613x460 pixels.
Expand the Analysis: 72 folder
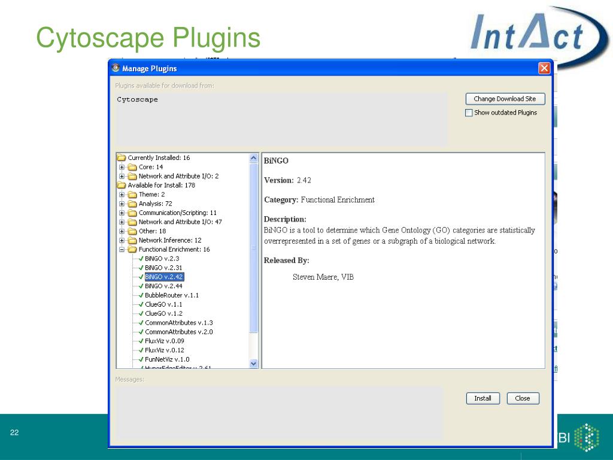point(122,204)
